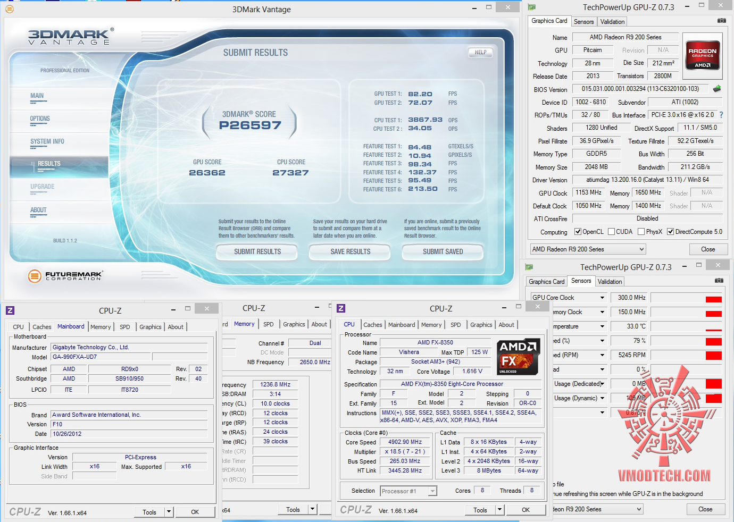Screen dimensions: 734x522
Task: Click the BIOS Version field in GPU-Z
Action: point(640,89)
